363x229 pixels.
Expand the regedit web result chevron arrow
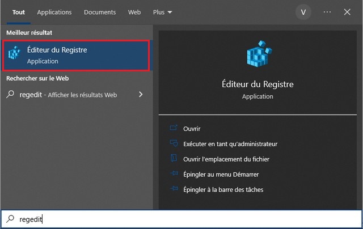(x=141, y=95)
